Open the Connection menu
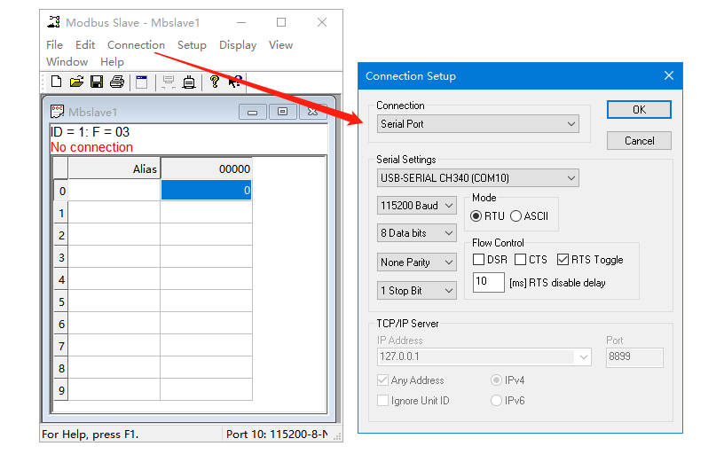Viewport: 724px width, 462px height. [x=136, y=45]
